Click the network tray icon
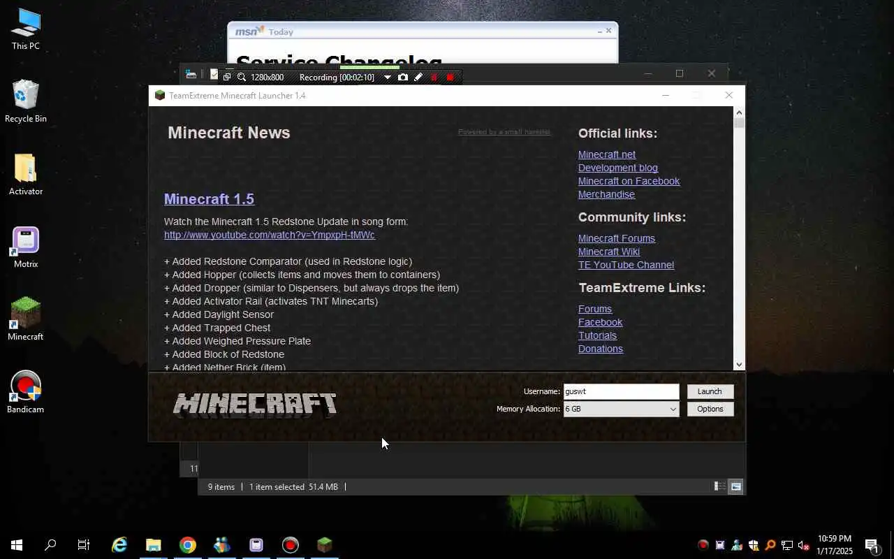Viewport: 894px width, 559px height. click(787, 545)
